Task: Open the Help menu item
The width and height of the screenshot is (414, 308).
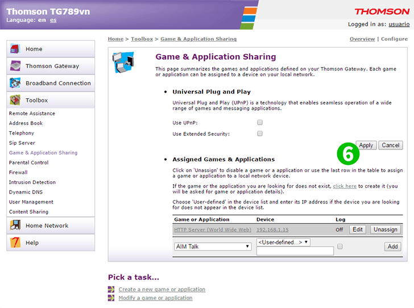Action: point(51,243)
